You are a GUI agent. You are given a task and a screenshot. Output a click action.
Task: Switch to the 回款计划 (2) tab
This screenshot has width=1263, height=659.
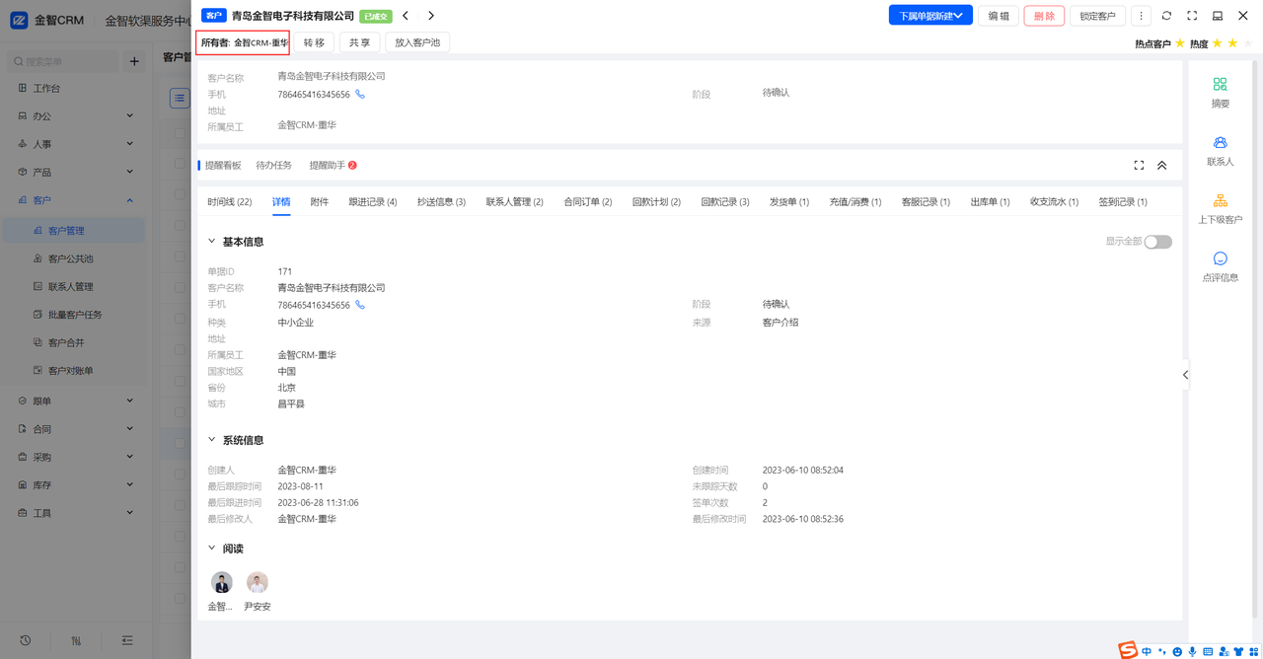656,202
